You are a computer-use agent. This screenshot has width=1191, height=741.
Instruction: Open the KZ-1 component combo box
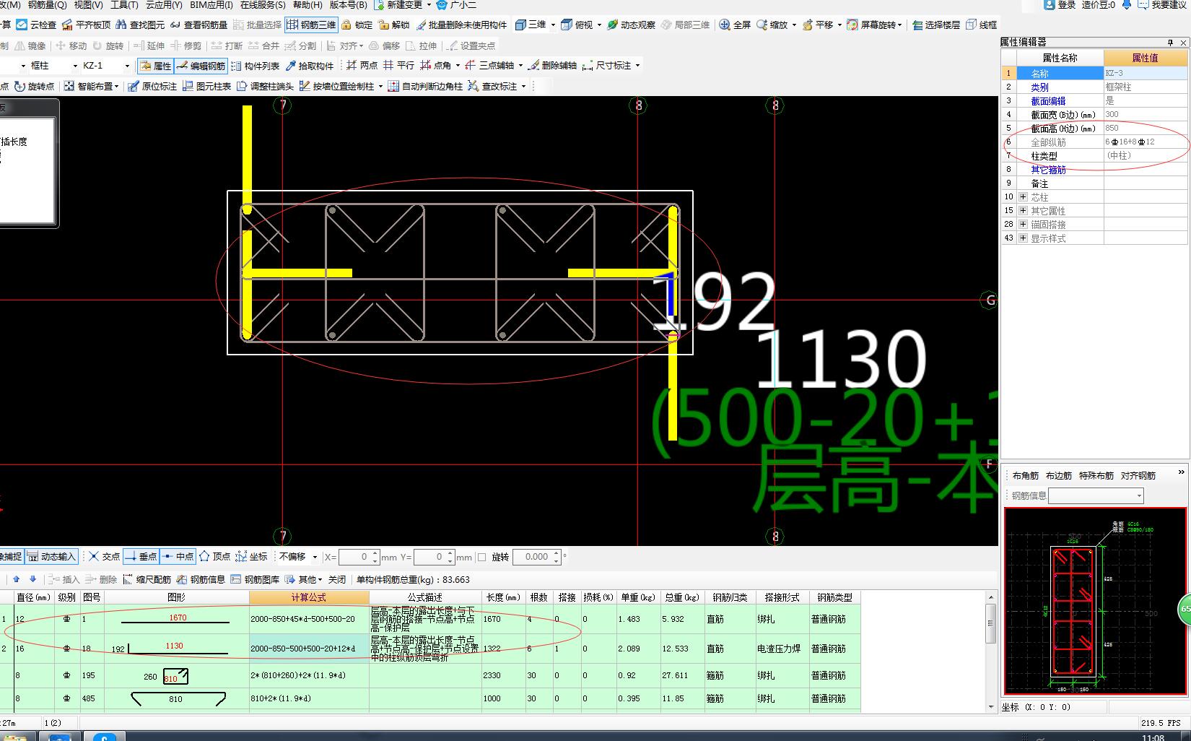(x=105, y=66)
